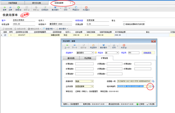Toggle the row 1 selection checkbox
This screenshot has width=175, height=113.
point(5,35)
